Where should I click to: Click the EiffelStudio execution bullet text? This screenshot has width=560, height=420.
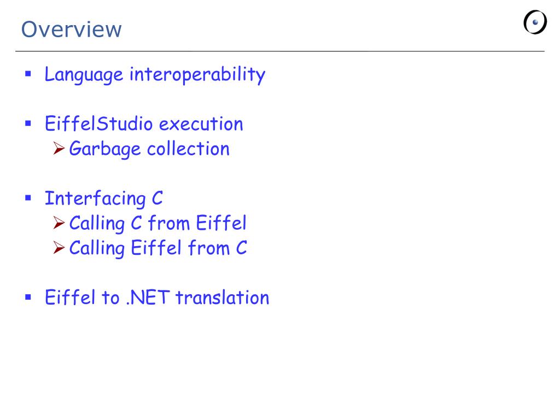144,124
